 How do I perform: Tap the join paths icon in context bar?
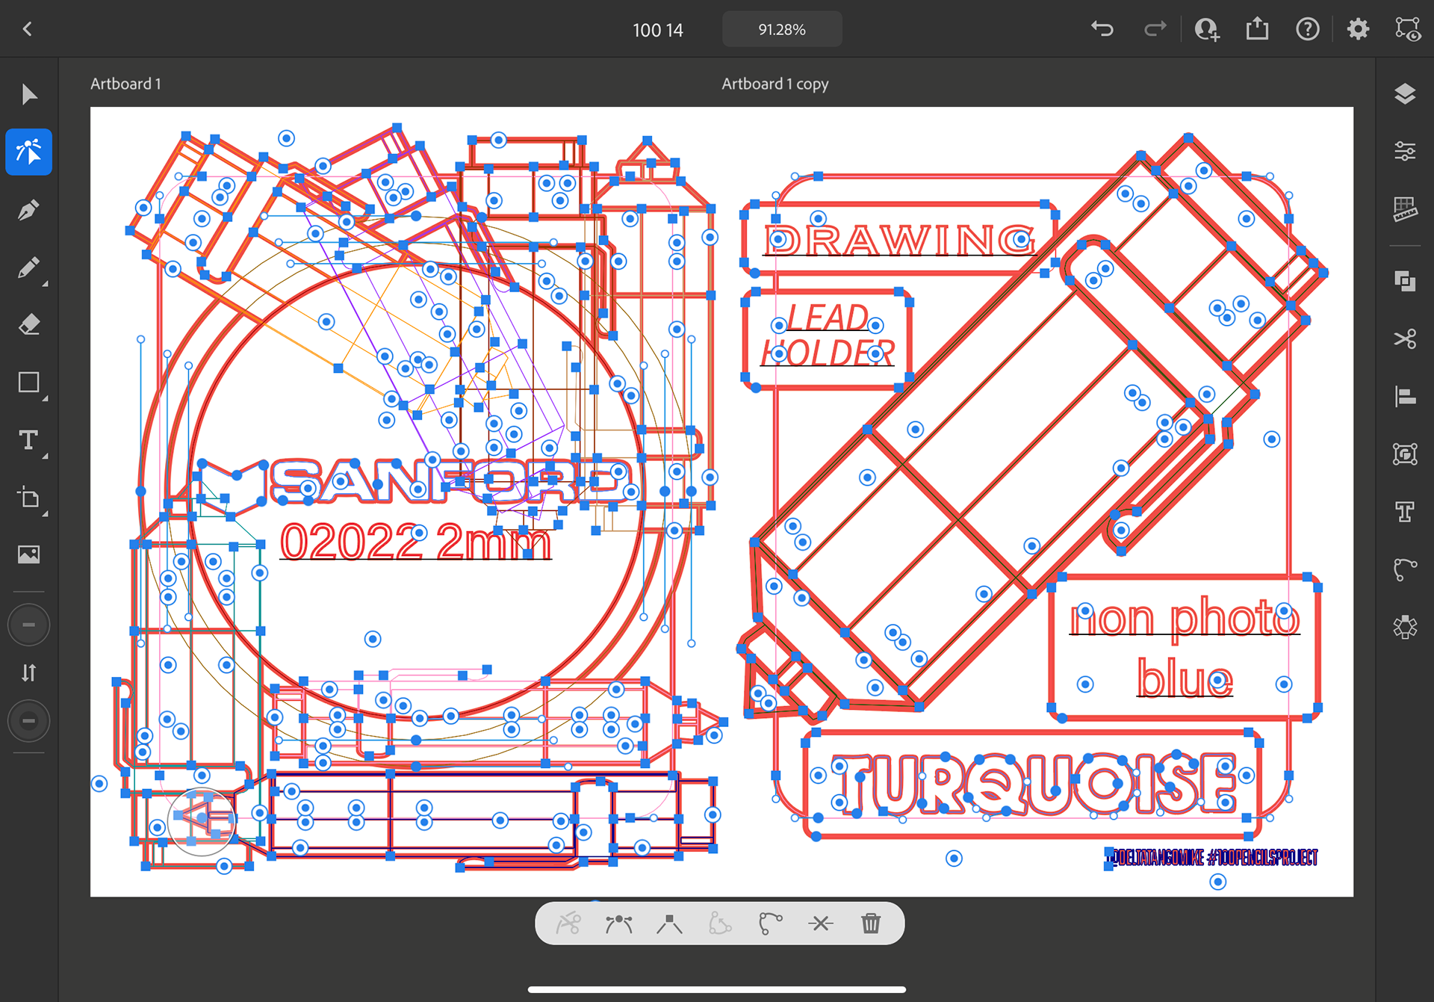tap(821, 924)
